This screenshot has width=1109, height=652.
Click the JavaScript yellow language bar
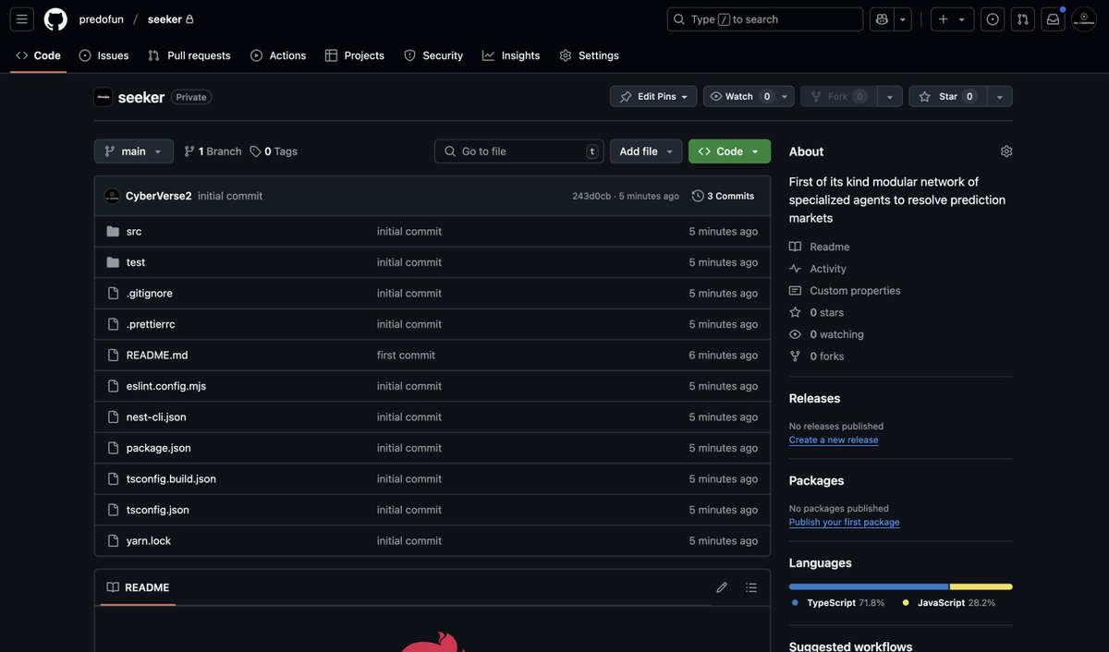point(981,586)
